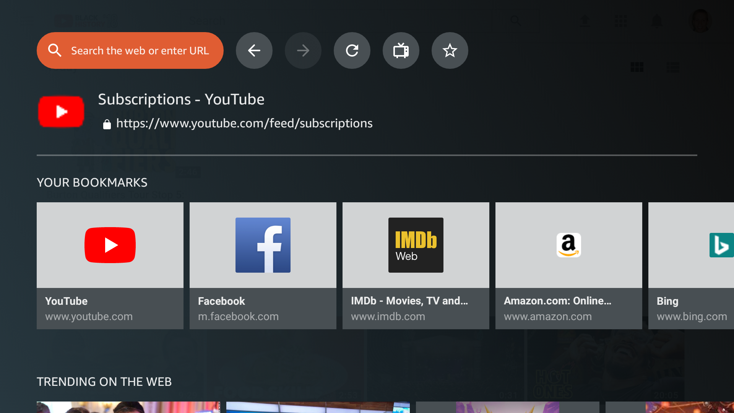734x413 pixels.
Task: Click www.imdb.com link text under IMDb tile
Action: click(x=388, y=317)
